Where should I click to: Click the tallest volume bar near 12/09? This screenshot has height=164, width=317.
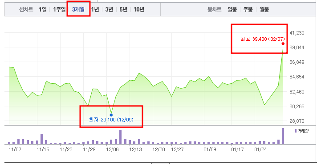pyautogui.click(x=121, y=137)
